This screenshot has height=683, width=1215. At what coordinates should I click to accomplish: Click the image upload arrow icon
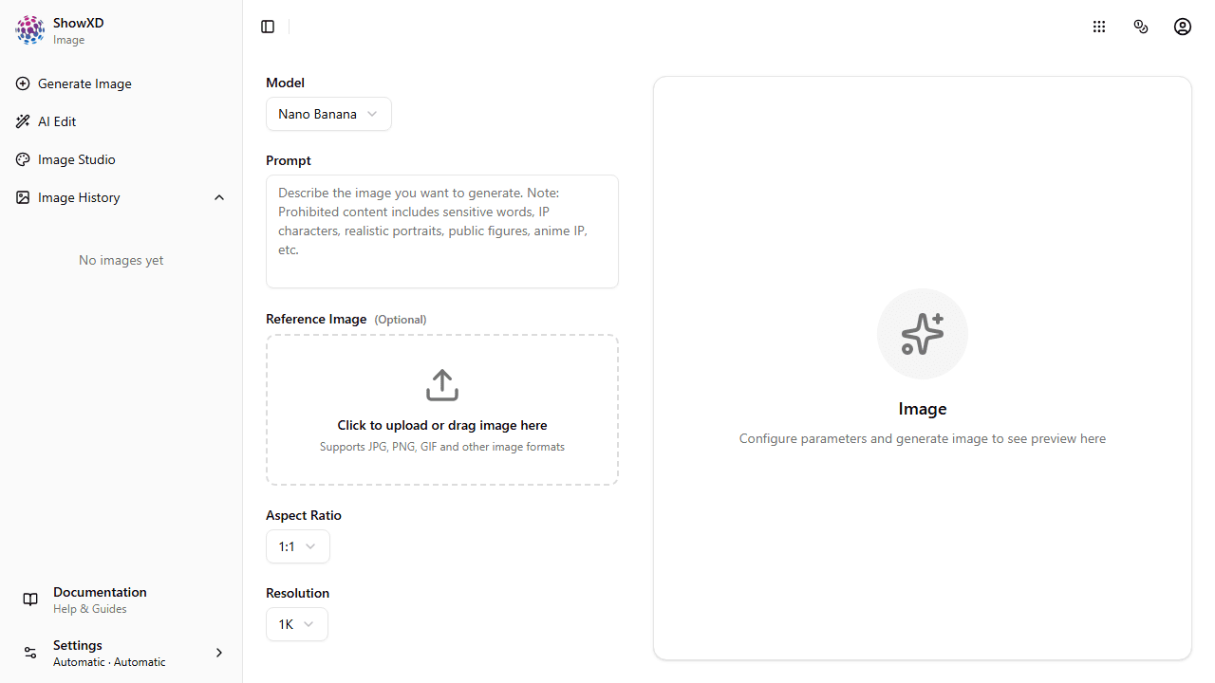[x=441, y=384]
